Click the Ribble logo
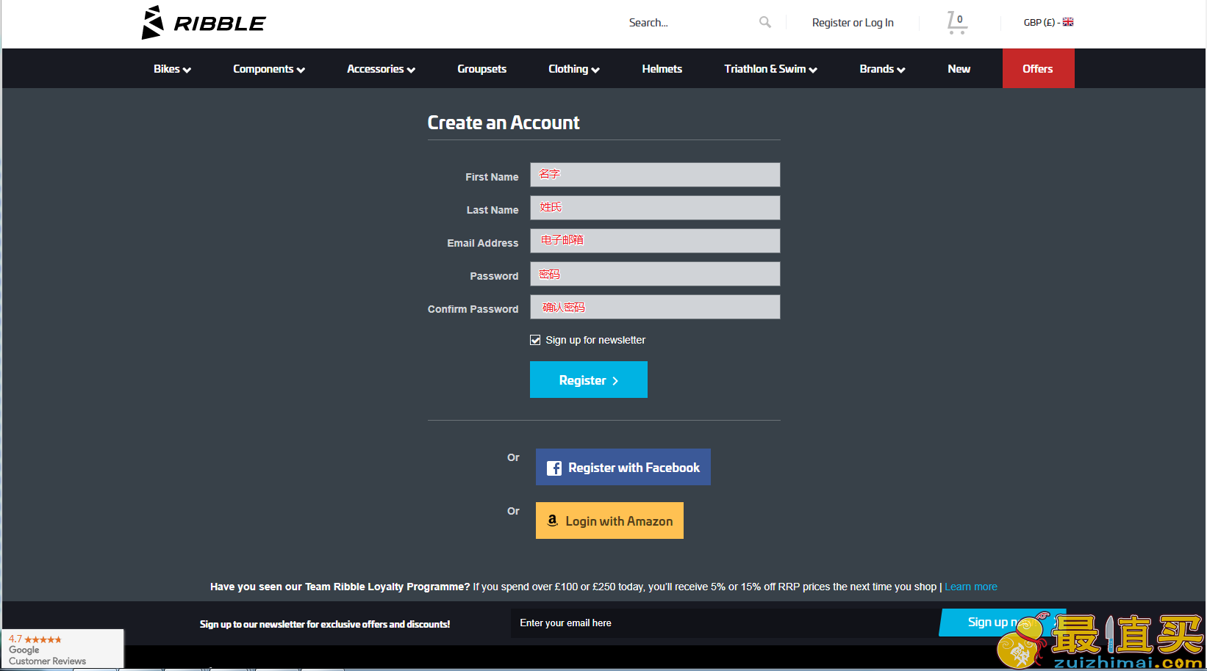The image size is (1207, 671). [x=204, y=23]
